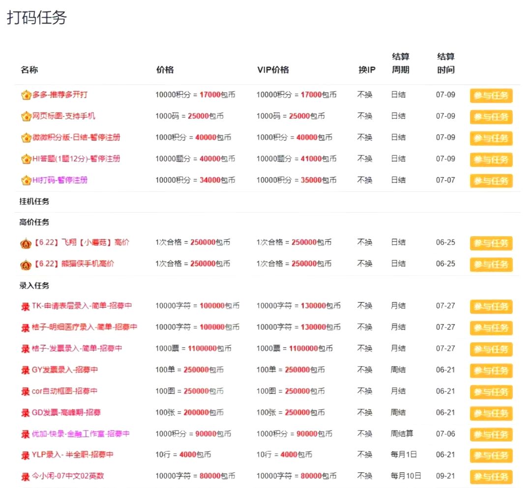531x488 pixels.
Task: Click the 录 icon beside 桔子-发票录入
Action: point(25,349)
